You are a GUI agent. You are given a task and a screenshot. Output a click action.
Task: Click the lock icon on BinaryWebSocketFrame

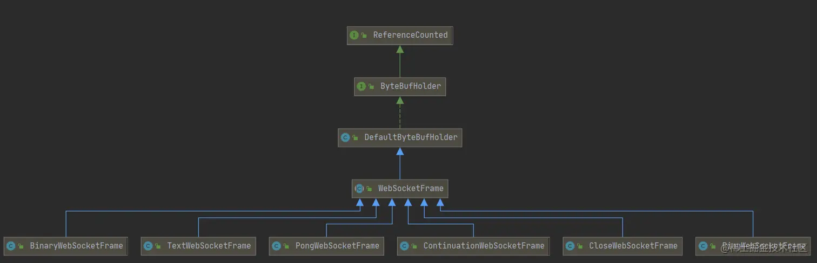pyautogui.click(x=21, y=246)
